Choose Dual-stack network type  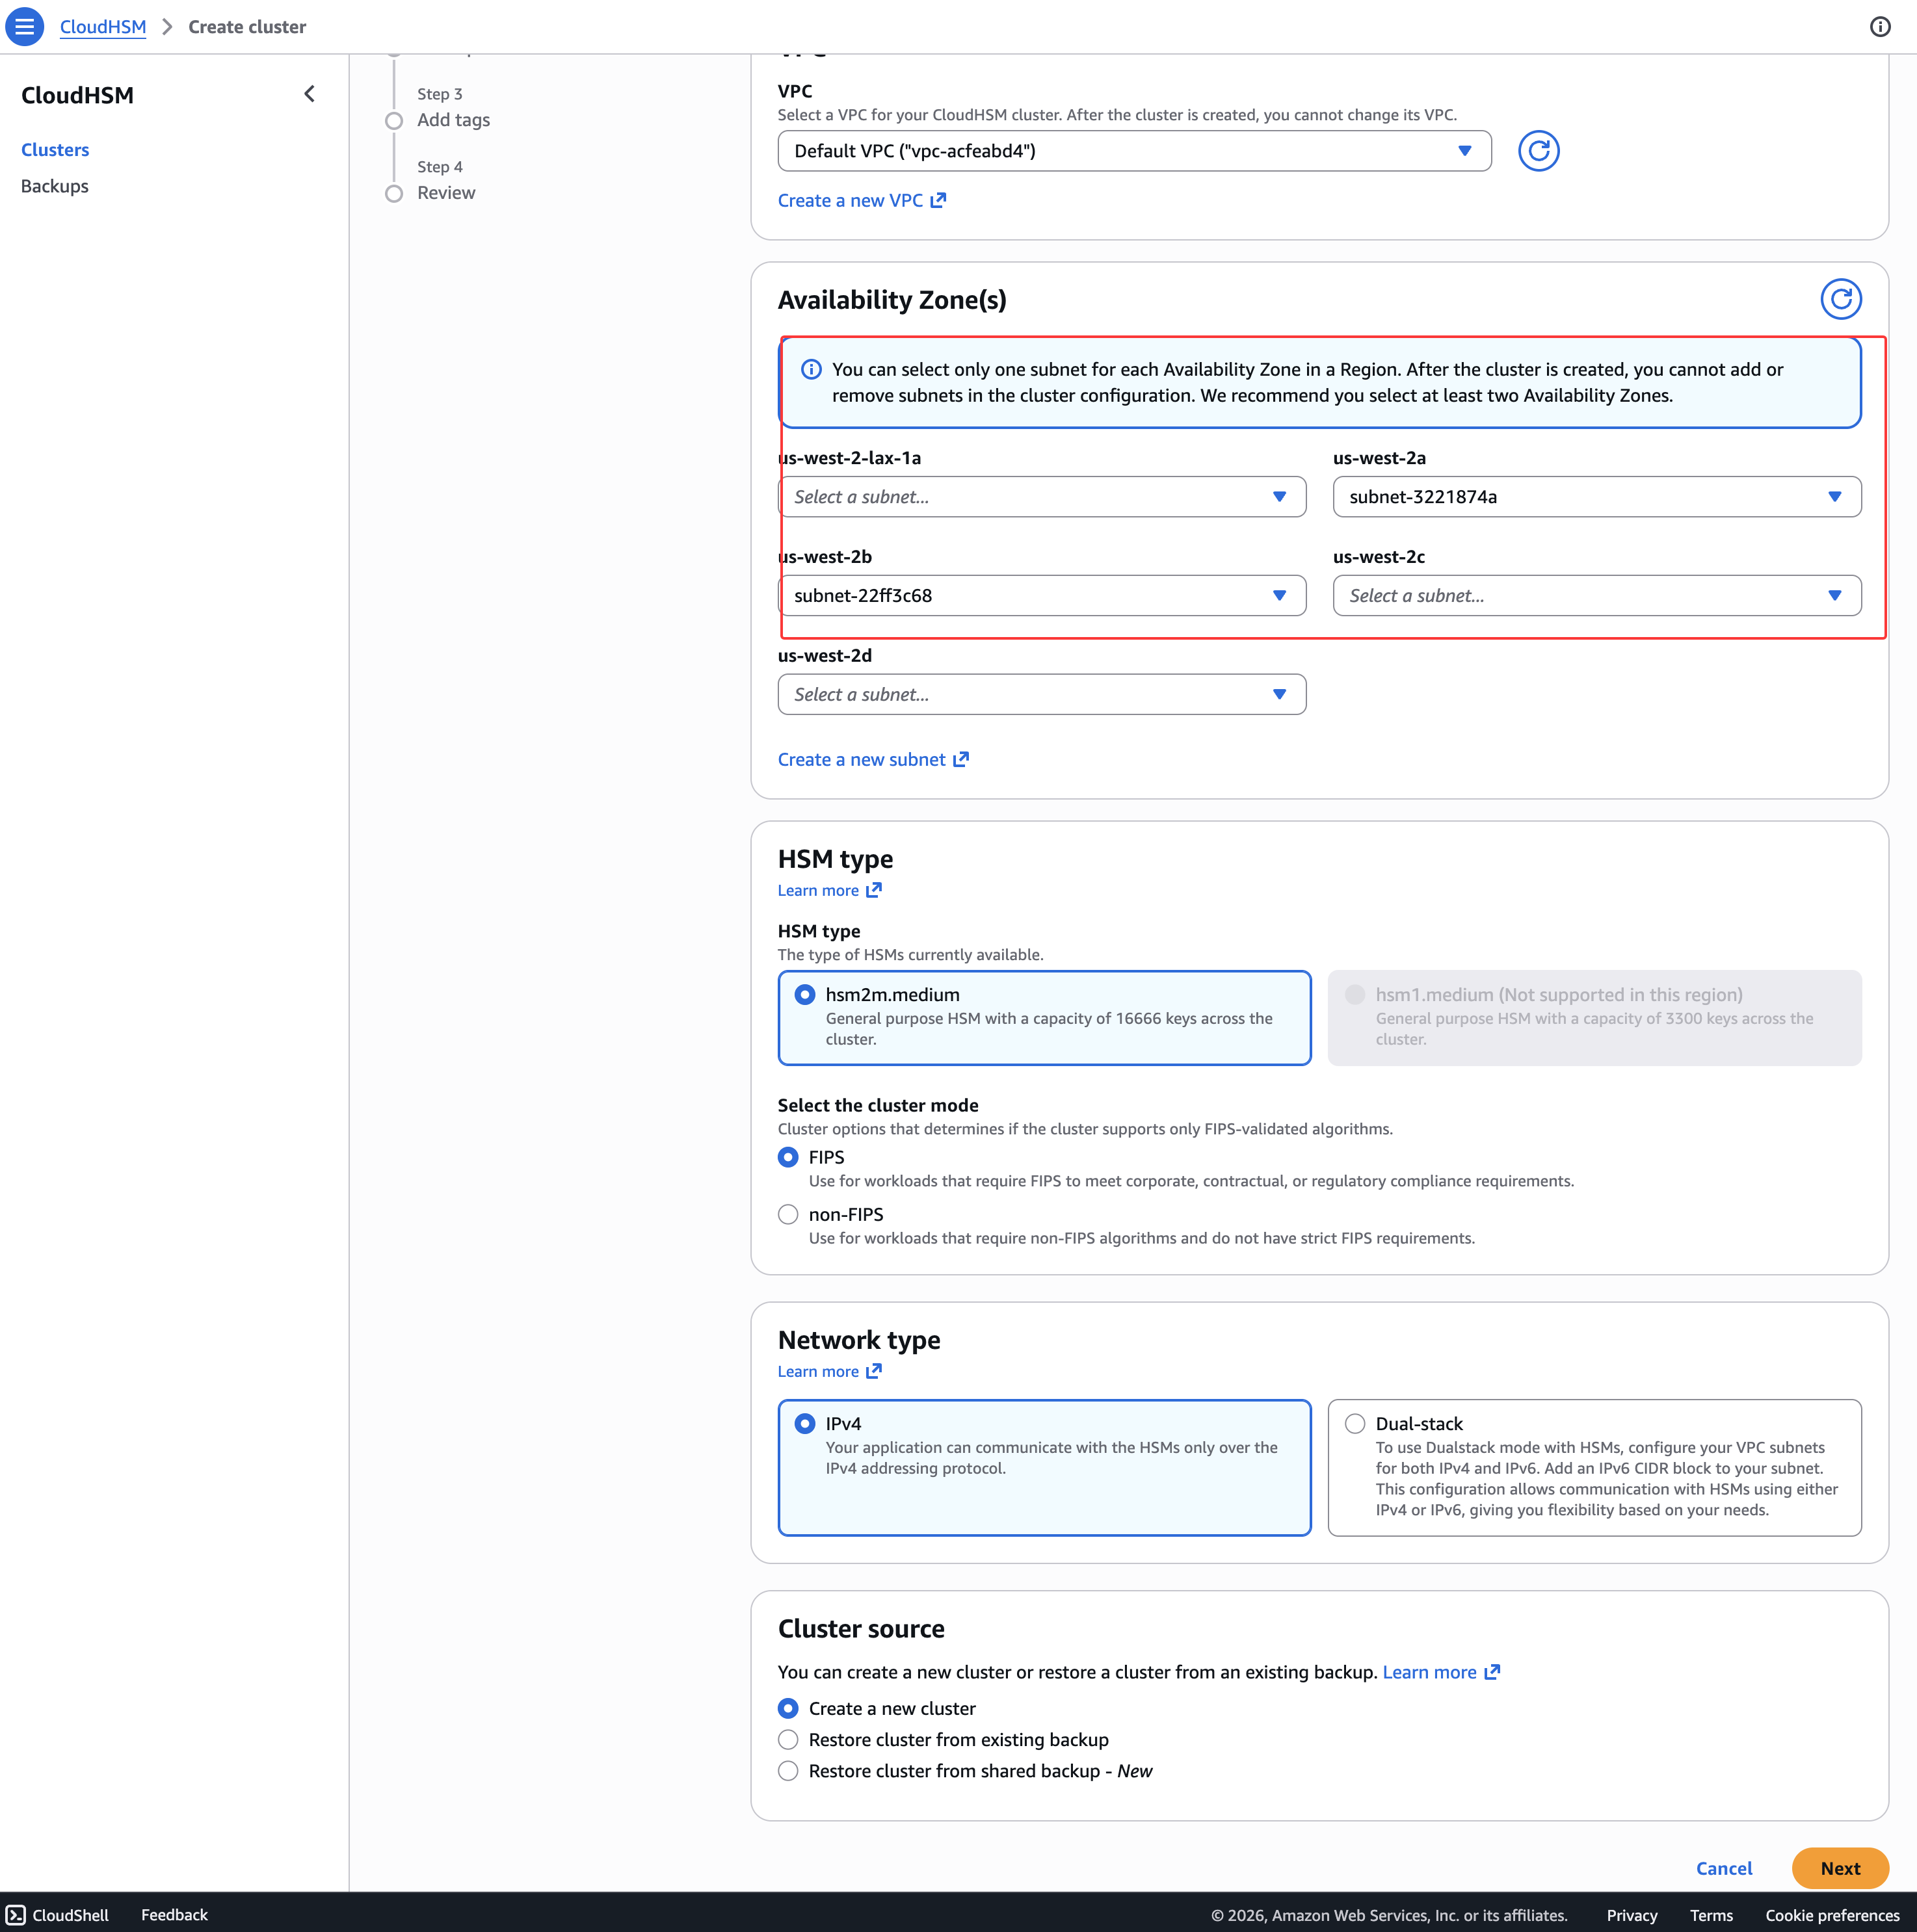1355,1424
